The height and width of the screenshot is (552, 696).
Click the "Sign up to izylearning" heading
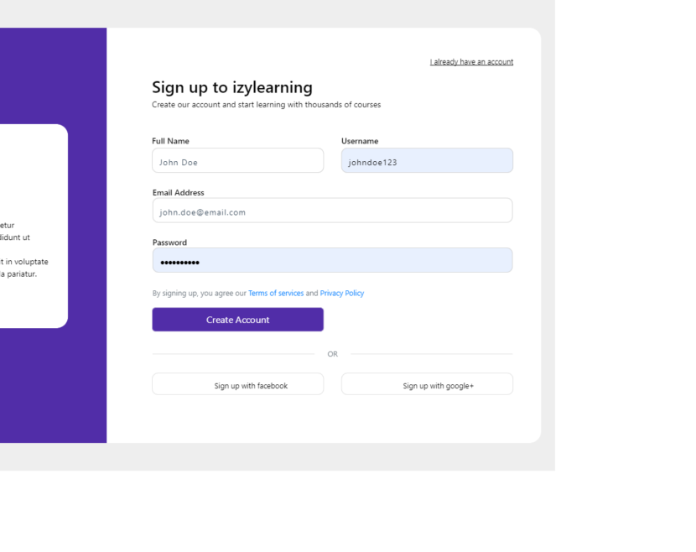point(232,87)
